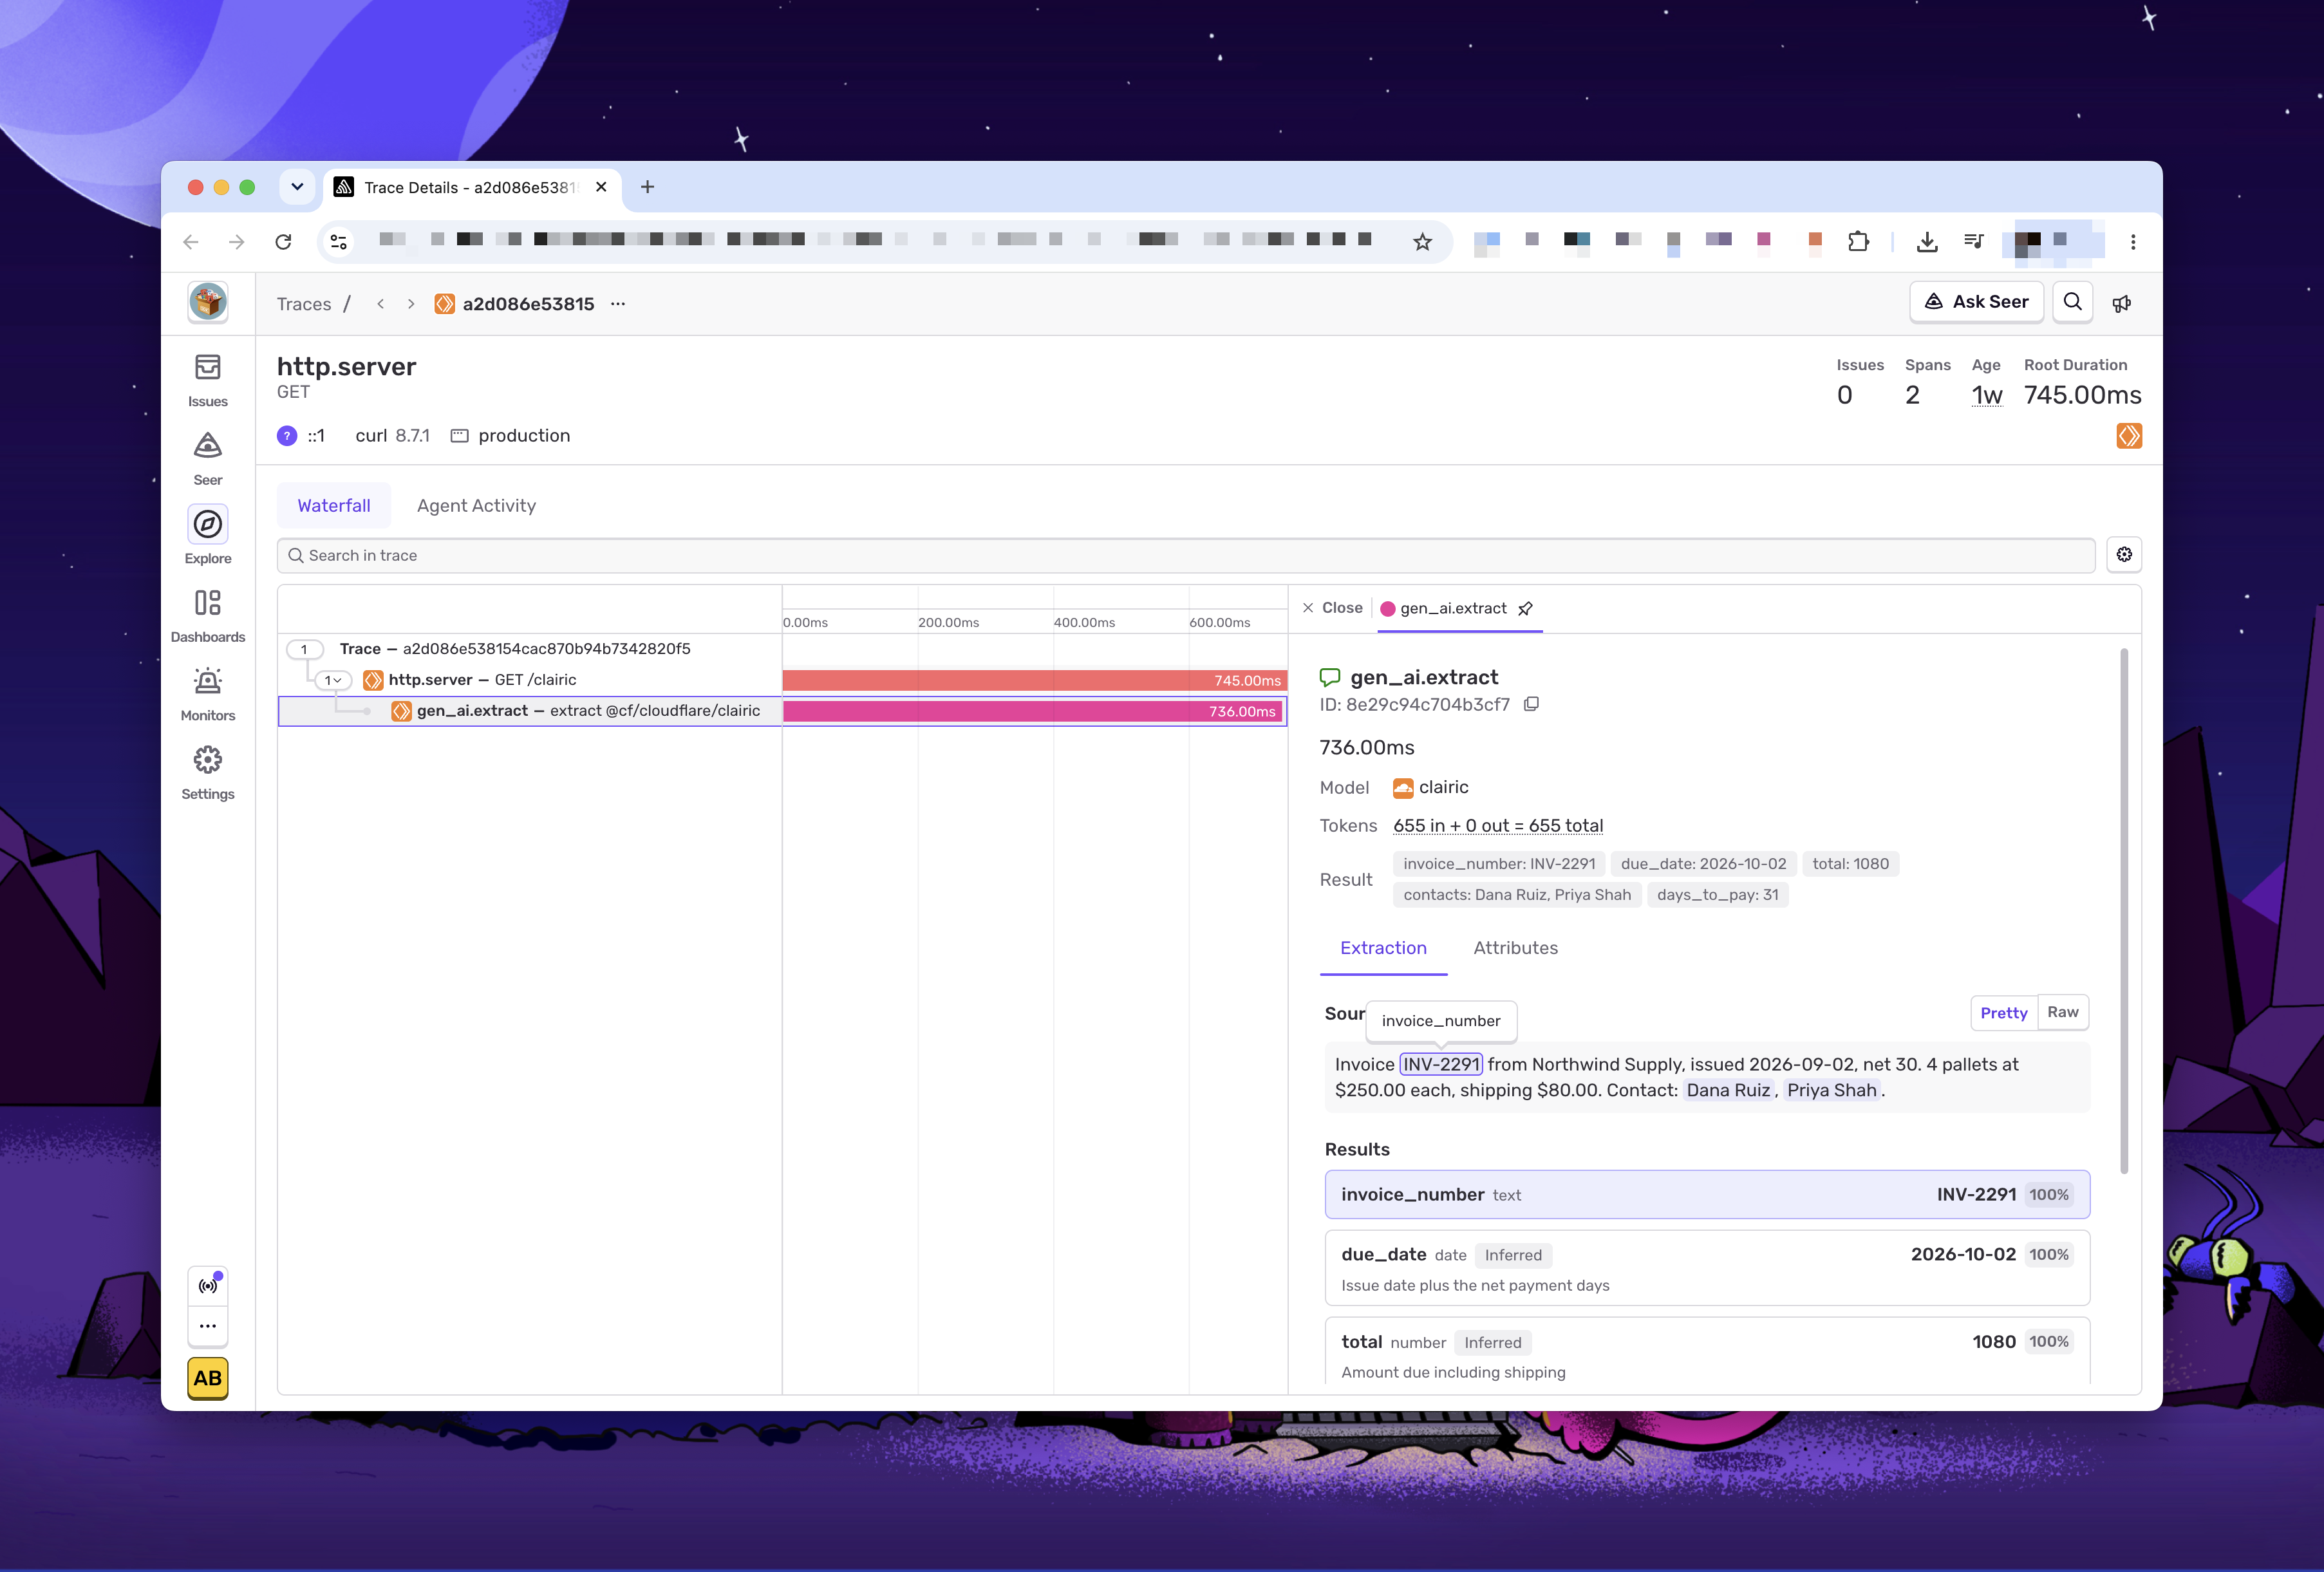
Task: Select the Extraction tab
Action: (1383, 948)
